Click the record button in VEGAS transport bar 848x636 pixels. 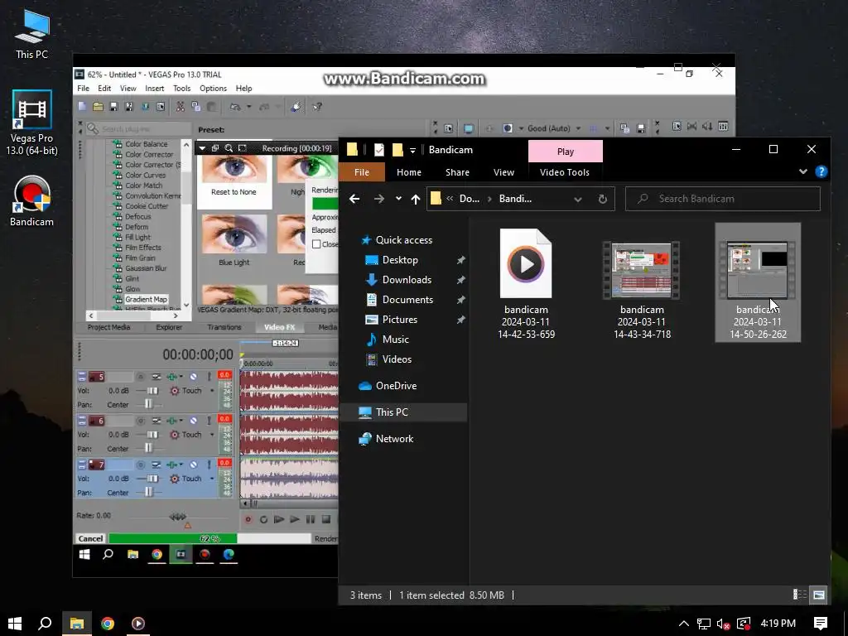pos(248,519)
